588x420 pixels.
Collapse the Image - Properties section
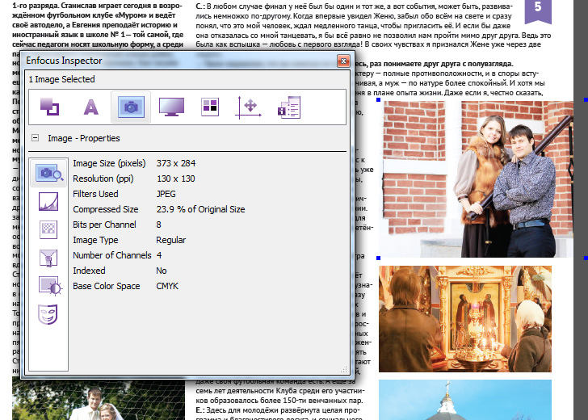[x=35, y=138]
